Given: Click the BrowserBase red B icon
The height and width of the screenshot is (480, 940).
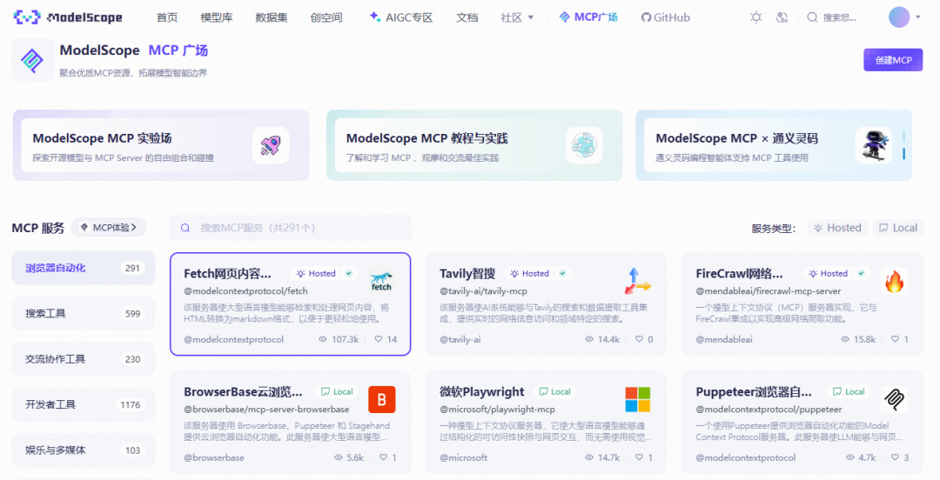Looking at the screenshot, I should tap(381, 399).
